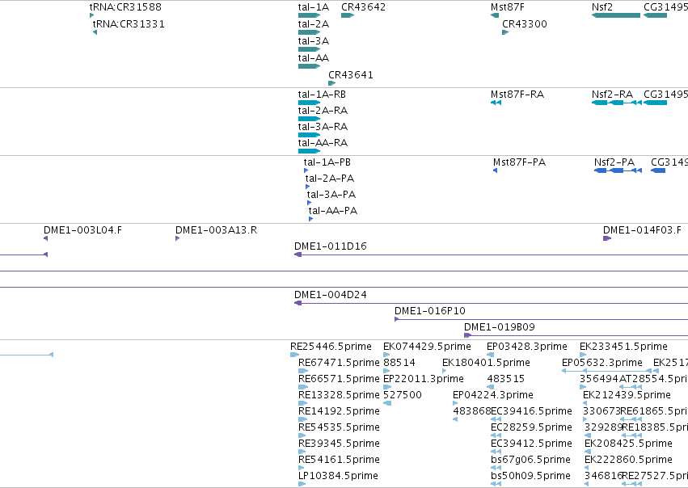Click the EP04224.3prime EST label

pyautogui.click(x=493, y=395)
